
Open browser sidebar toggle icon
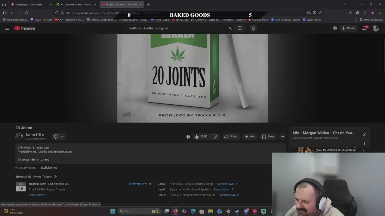(x=5, y=13)
